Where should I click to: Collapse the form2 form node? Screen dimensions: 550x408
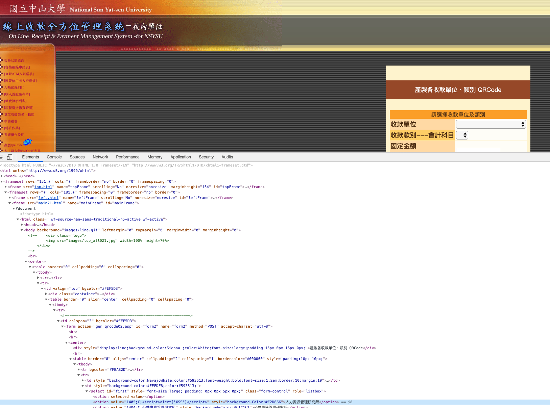pyautogui.click(x=63, y=326)
